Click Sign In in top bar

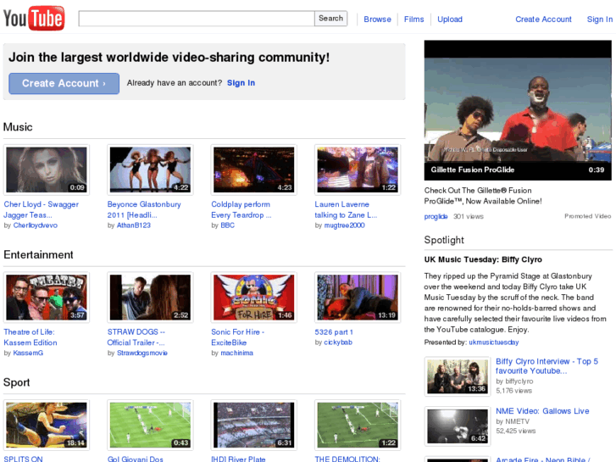tap(600, 19)
